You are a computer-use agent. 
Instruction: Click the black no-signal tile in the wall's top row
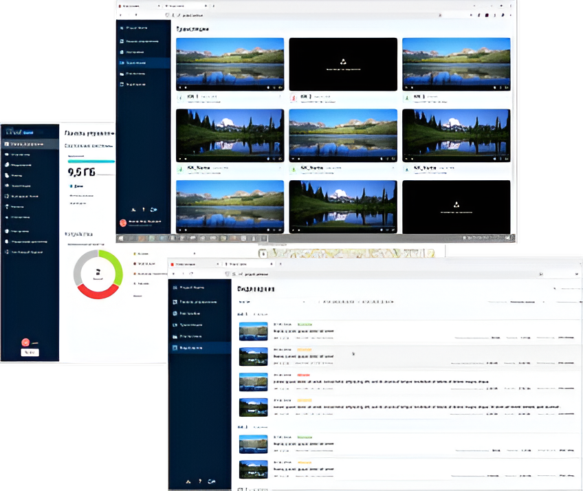coord(343,64)
